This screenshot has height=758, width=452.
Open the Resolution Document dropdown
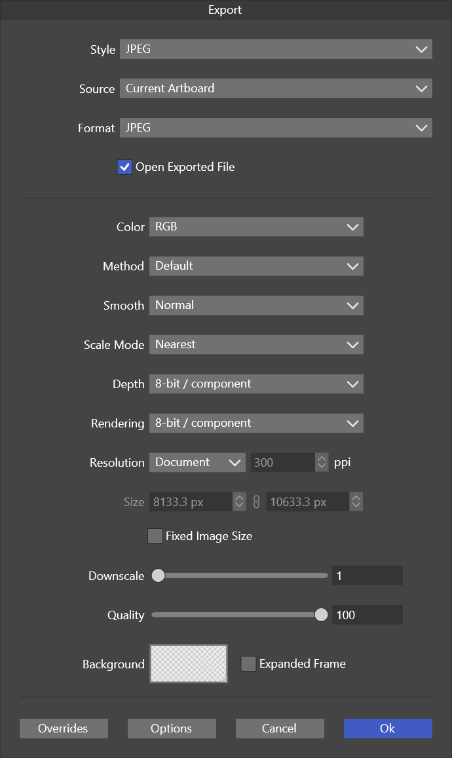[197, 462]
